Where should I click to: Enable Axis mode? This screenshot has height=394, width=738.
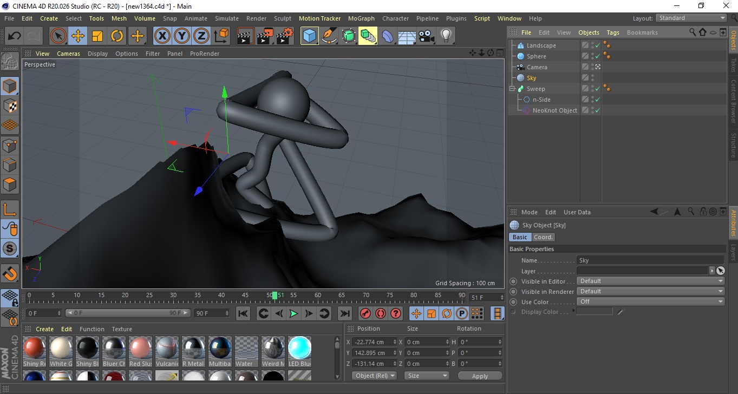[10, 209]
